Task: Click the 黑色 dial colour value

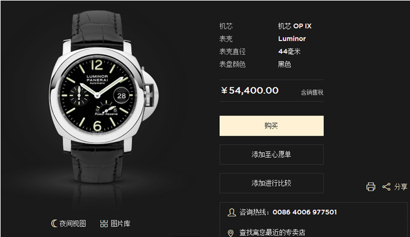Action: pyautogui.click(x=285, y=64)
